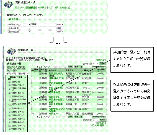This screenshot has height=135, width=157.
Task: Toggle the 万葉集-地理(17) checkbox
Action: [x=10, y=119]
